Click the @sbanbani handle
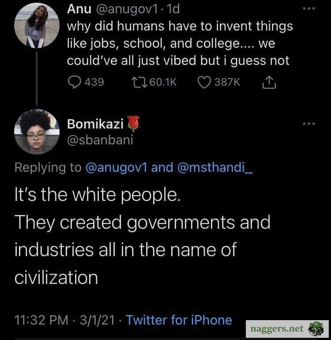Image resolution: width=331 pixels, height=340 pixels. [100, 140]
